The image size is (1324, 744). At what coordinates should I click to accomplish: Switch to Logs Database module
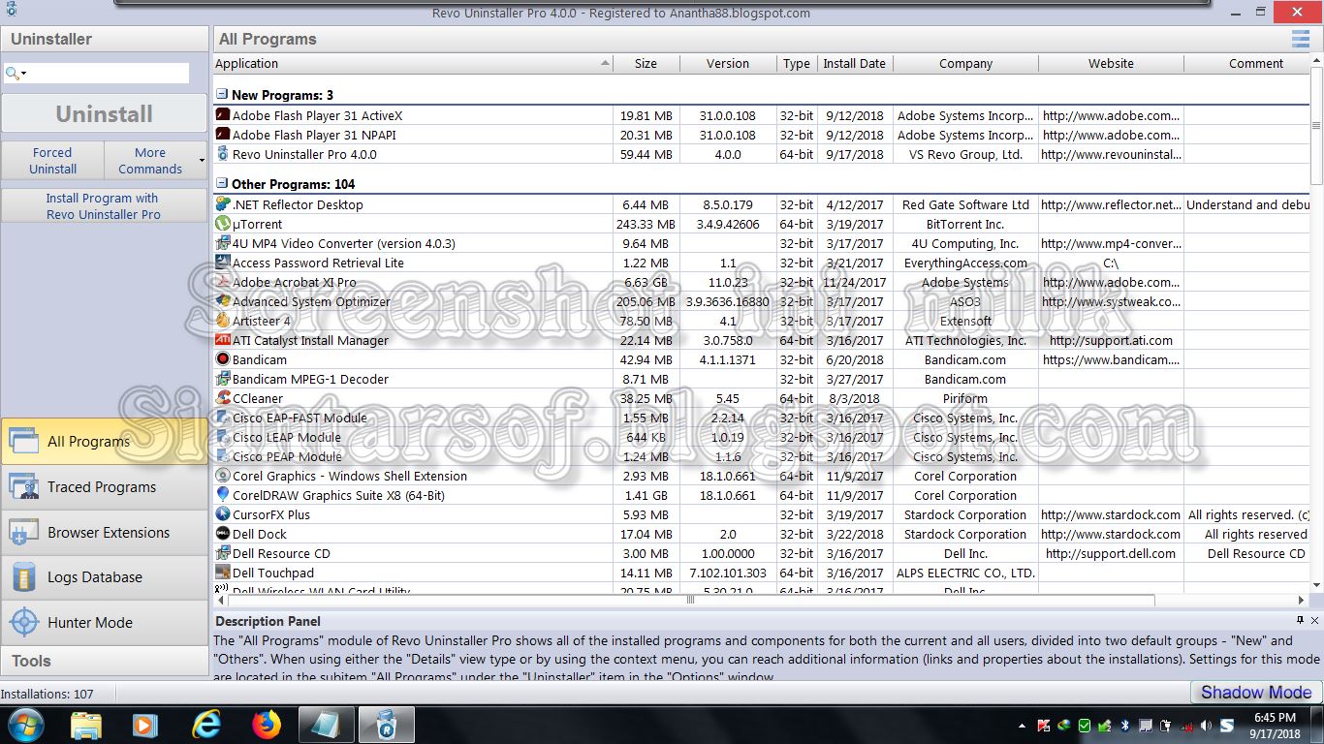(105, 577)
